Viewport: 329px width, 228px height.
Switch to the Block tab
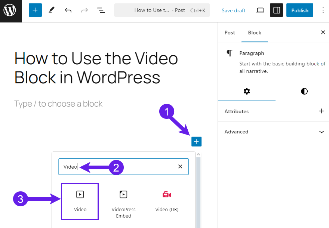pos(255,33)
